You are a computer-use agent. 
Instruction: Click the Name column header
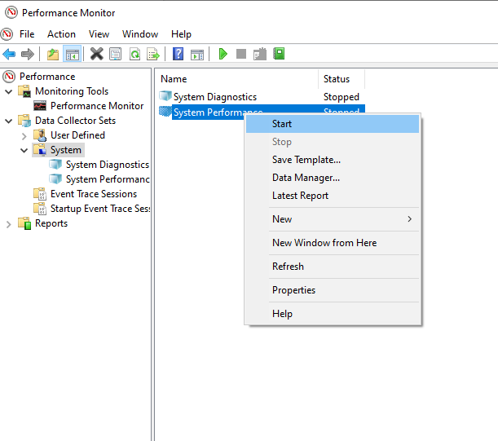point(237,79)
